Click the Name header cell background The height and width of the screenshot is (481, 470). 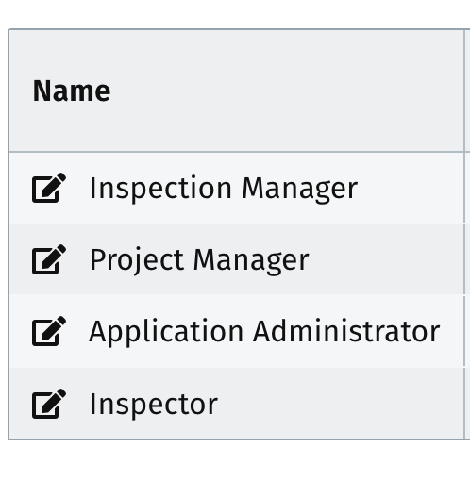237,91
